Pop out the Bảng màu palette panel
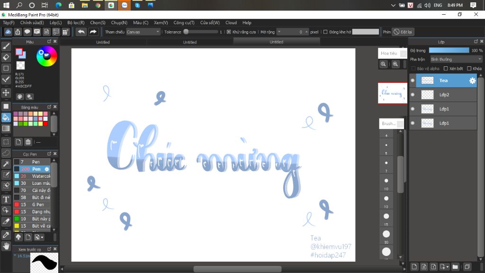Viewport: 485px width, 273px height. [49, 107]
